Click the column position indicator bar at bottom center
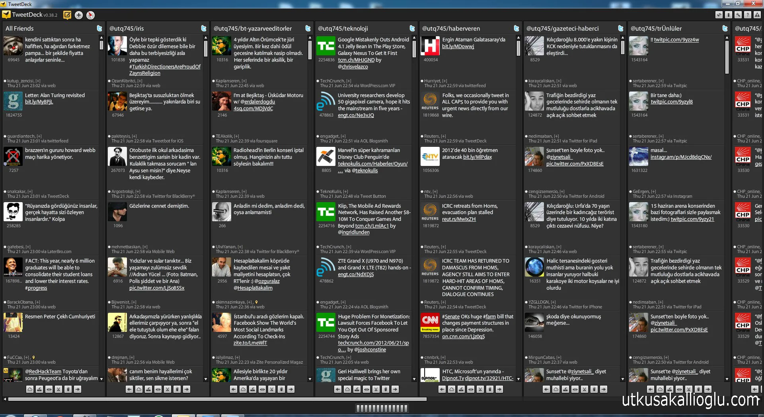Image resolution: width=764 pixels, height=417 pixels. tap(382, 408)
